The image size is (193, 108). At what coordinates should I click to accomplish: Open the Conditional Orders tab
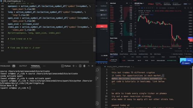coord(143,54)
